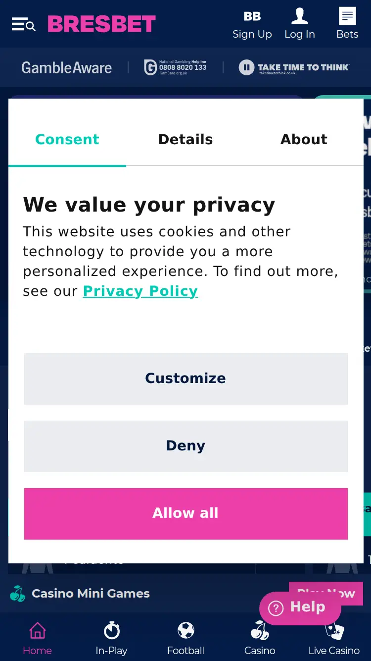Click the BRESBET logo
The height and width of the screenshot is (661, 371).
coord(101,23)
